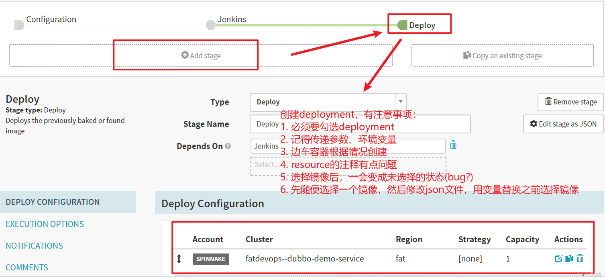This screenshot has width=605, height=280.
Task: Select the Jenkins stage node
Action: pyautogui.click(x=210, y=25)
